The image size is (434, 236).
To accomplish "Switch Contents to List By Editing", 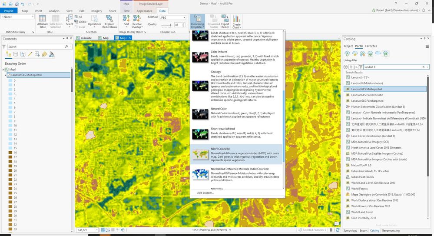I will [x=30, y=54].
